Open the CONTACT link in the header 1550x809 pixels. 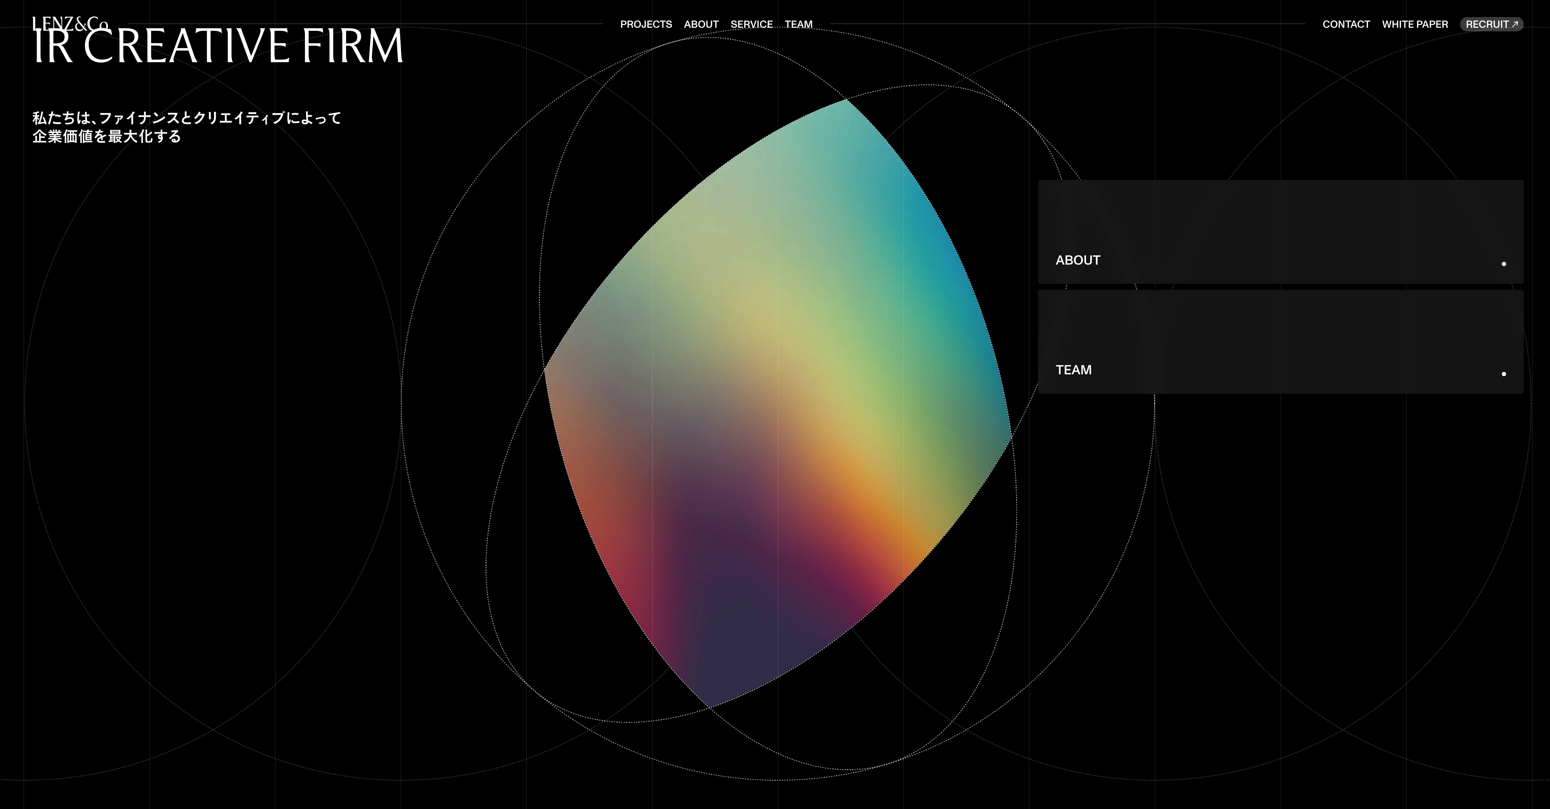tap(1346, 25)
